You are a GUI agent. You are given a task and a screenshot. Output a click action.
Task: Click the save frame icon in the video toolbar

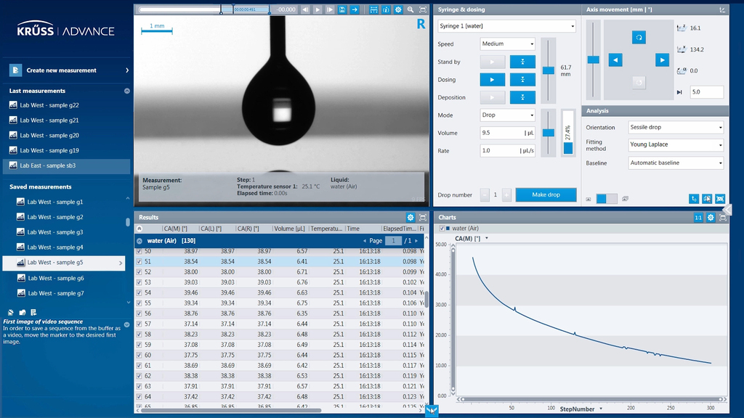[x=341, y=9]
